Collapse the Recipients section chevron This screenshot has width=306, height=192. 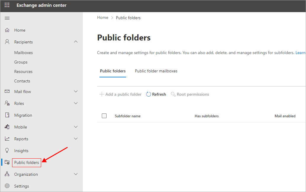[76, 42]
